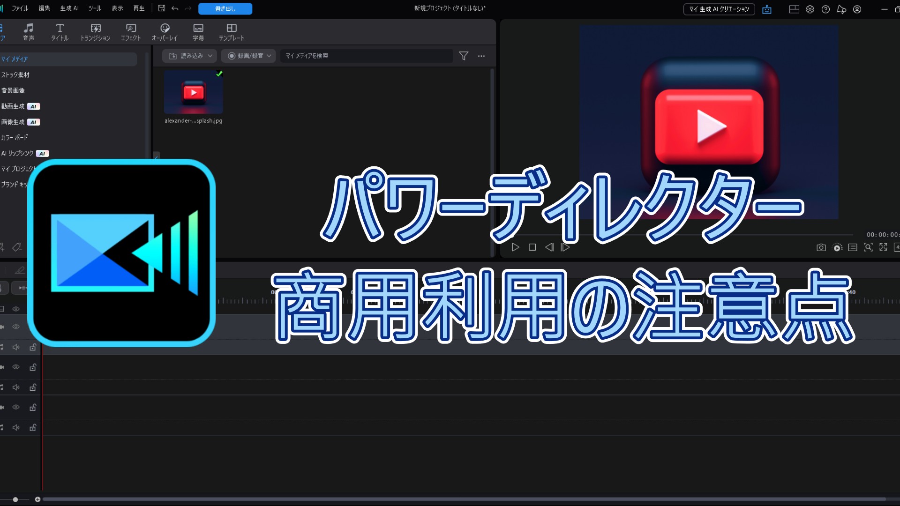Take a preview snapshot with camera icon
The width and height of the screenshot is (900, 506).
coord(821,247)
